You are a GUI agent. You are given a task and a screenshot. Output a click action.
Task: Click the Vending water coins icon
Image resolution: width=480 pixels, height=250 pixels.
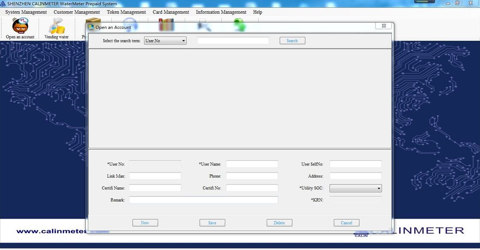[x=57, y=26]
